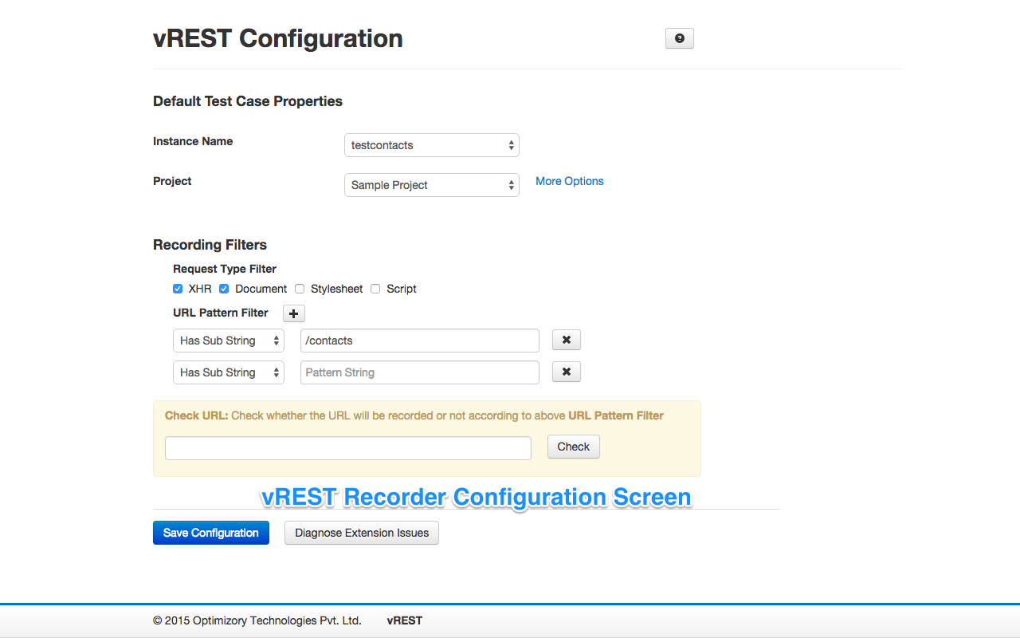Click the Stylesheet checkbox label text
This screenshot has width=1020, height=638.
pyautogui.click(x=337, y=289)
